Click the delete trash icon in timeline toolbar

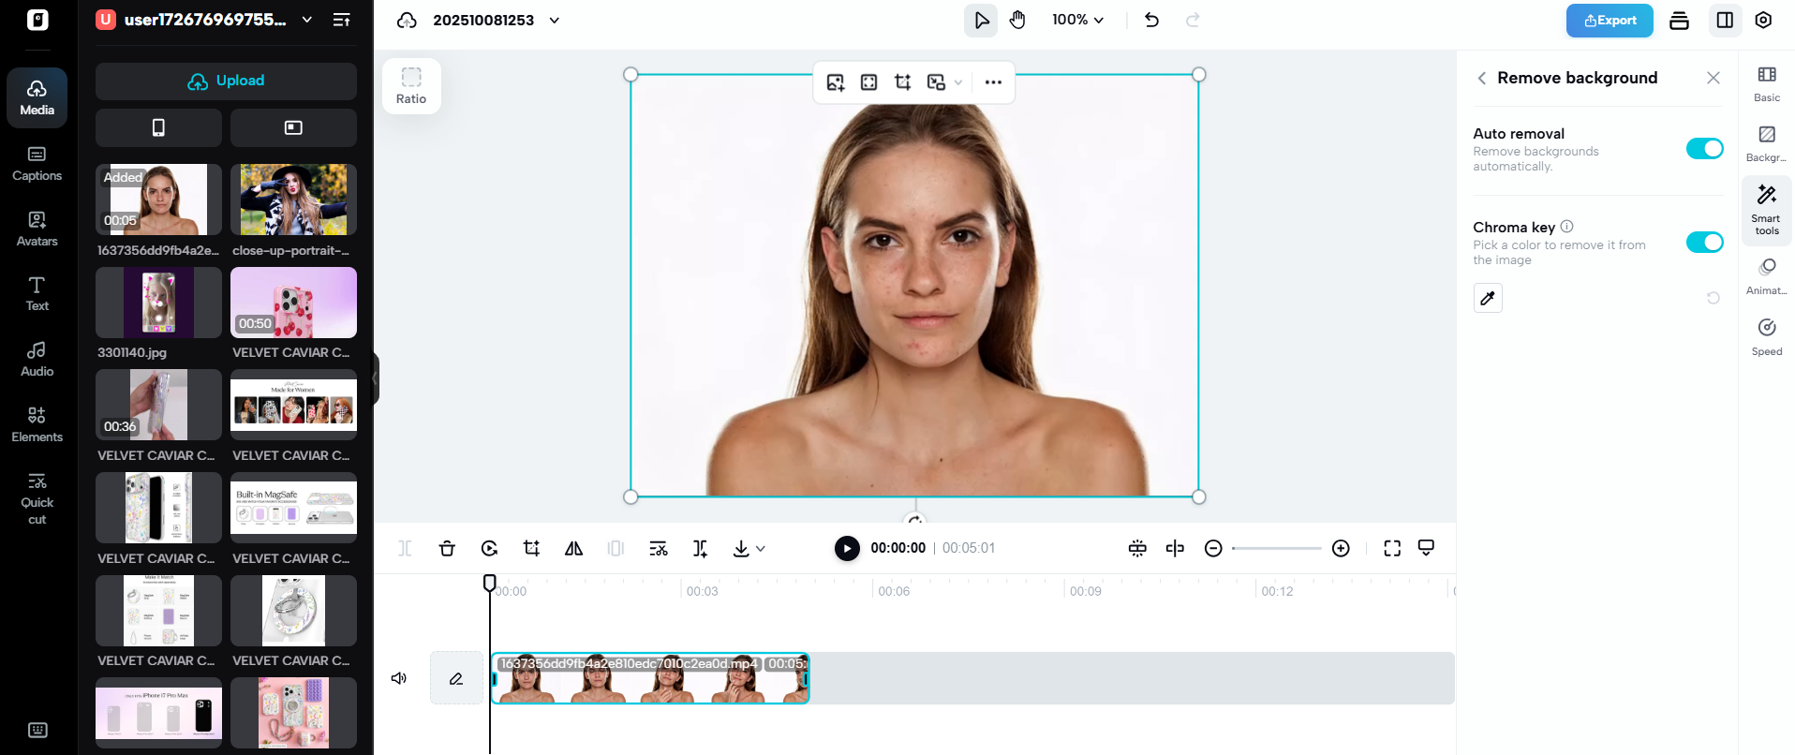point(447,548)
